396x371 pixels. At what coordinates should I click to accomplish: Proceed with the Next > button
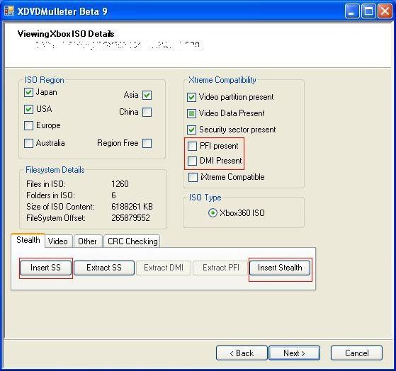pyautogui.click(x=294, y=353)
